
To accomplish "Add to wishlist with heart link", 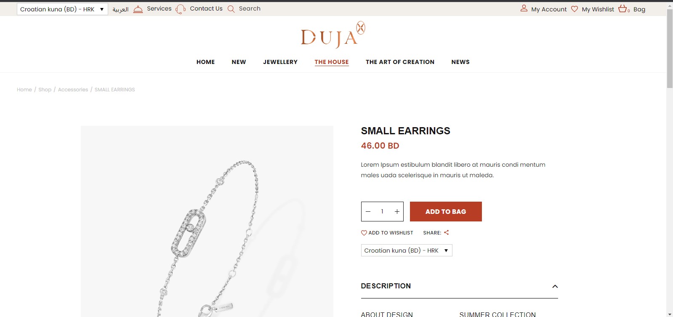I will tap(387, 233).
